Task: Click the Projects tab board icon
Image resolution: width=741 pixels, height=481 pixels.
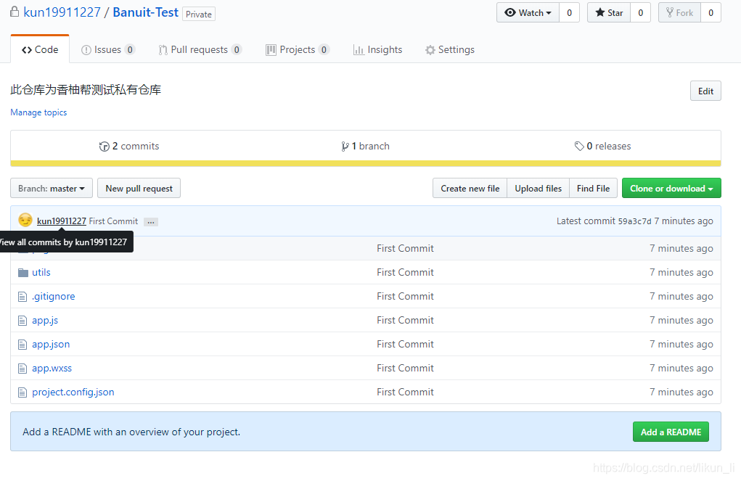Action: point(271,49)
